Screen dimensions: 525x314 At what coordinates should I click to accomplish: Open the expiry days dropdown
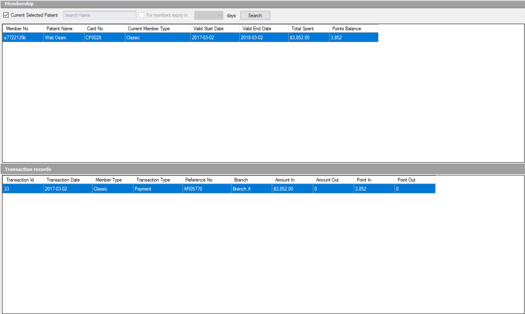pos(209,15)
